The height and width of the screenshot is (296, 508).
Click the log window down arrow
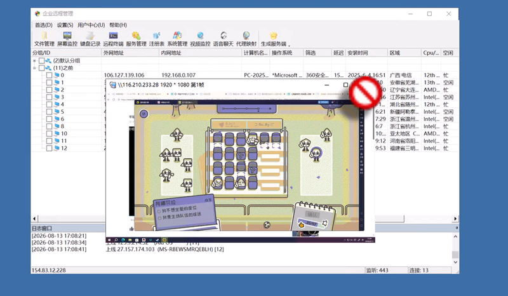tap(455, 262)
